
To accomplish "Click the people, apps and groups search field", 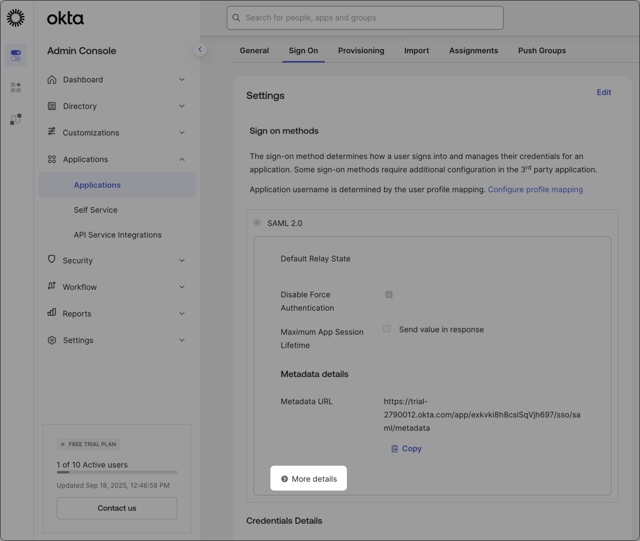I will [365, 18].
